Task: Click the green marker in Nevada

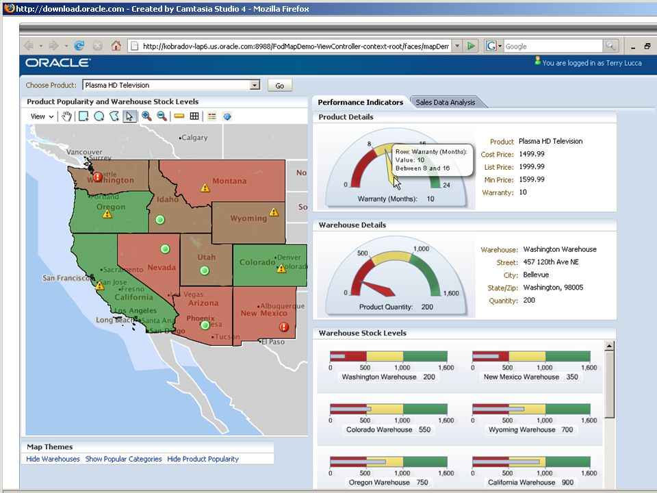Action: click(165, 249)
